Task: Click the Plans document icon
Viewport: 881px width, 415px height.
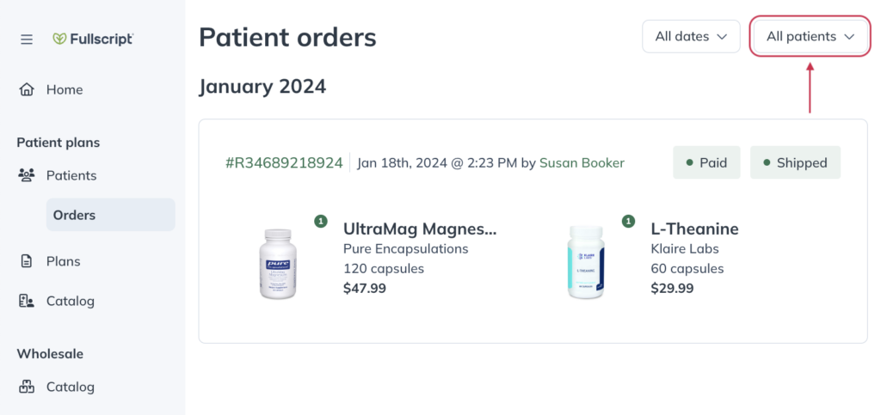Action: tap(27, 261)
